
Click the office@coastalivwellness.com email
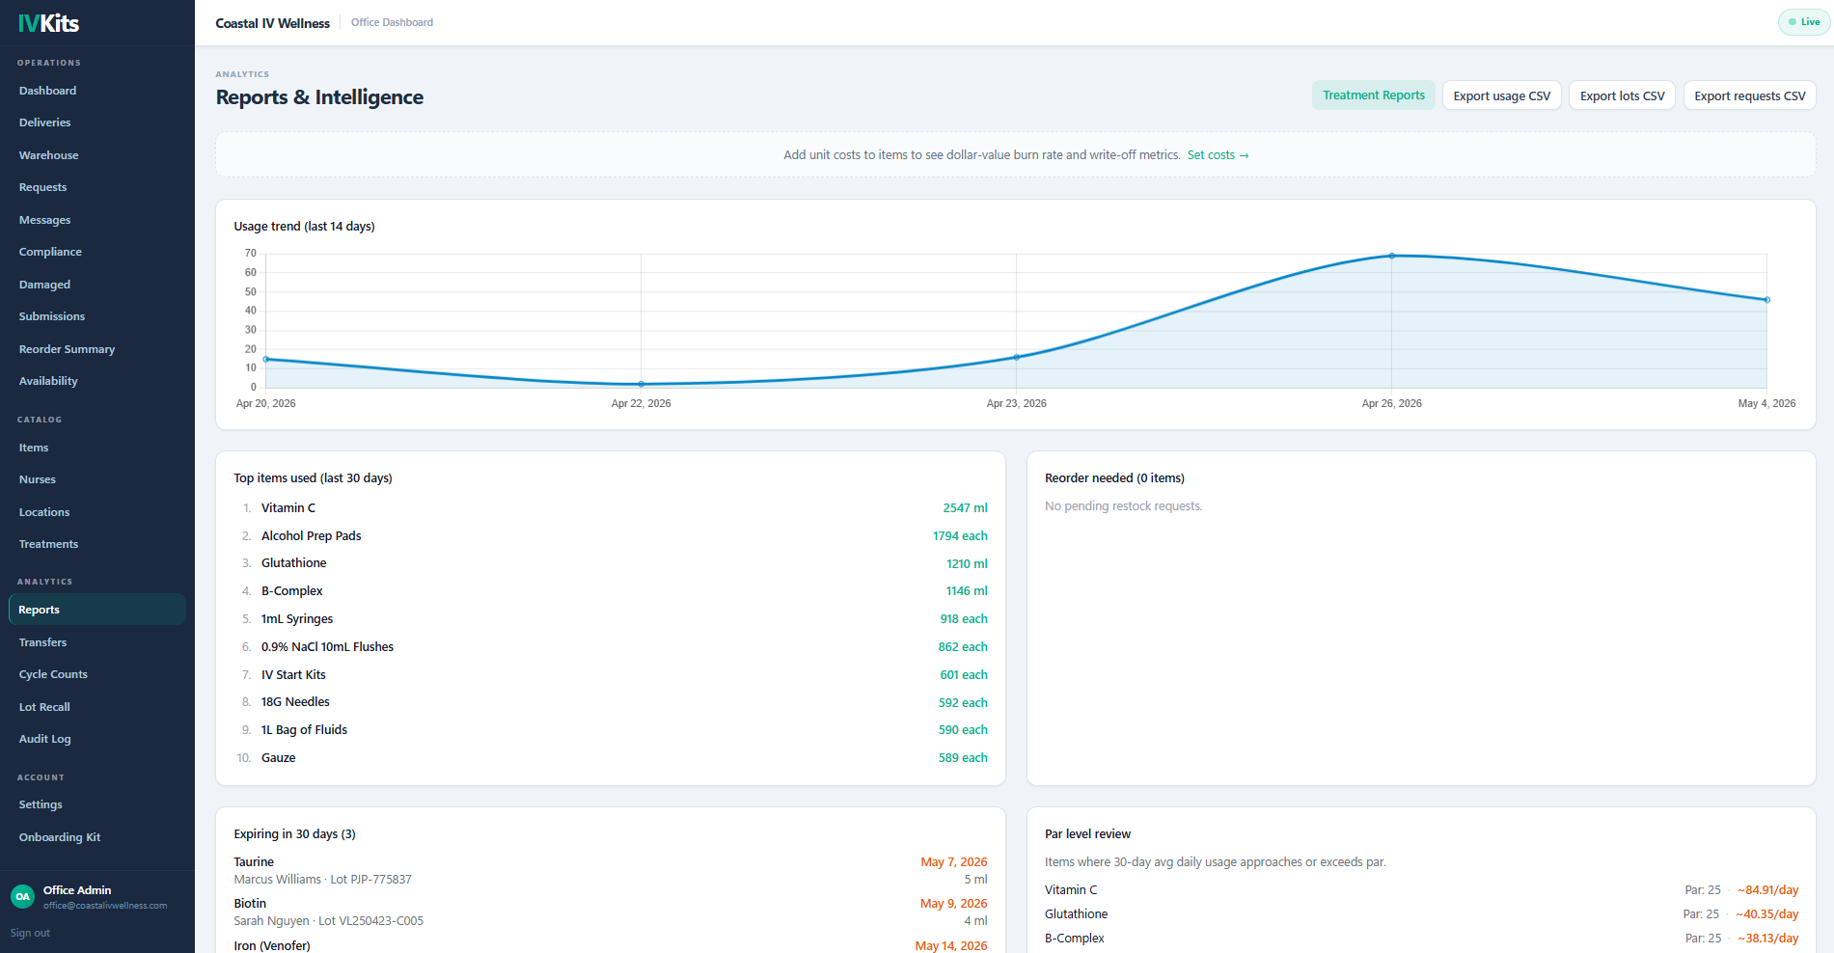pos(105,906)
